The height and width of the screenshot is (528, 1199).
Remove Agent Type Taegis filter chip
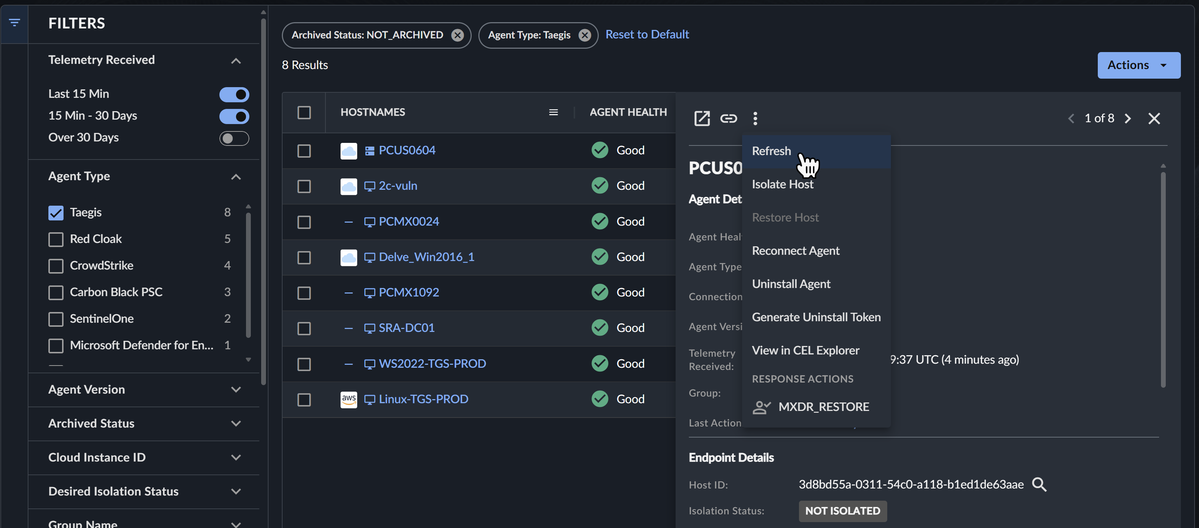[585, 35]
